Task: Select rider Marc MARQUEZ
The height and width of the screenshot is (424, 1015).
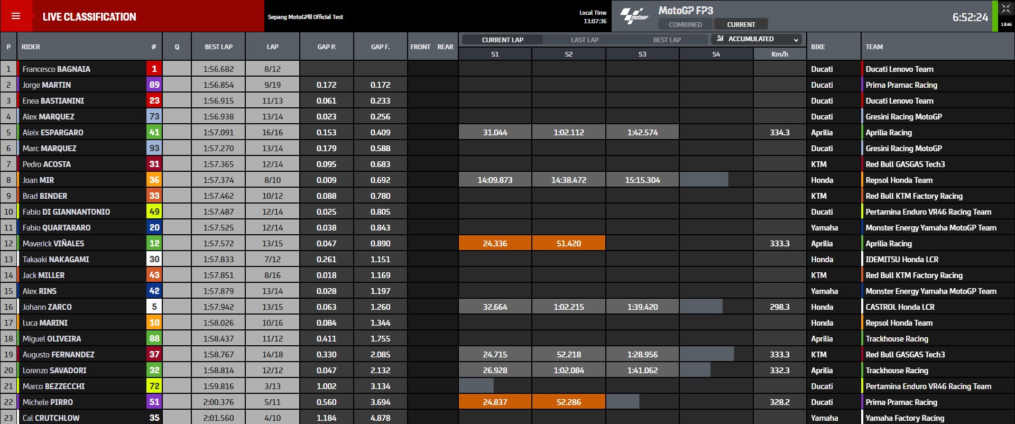Action: (x=49, y=149)
